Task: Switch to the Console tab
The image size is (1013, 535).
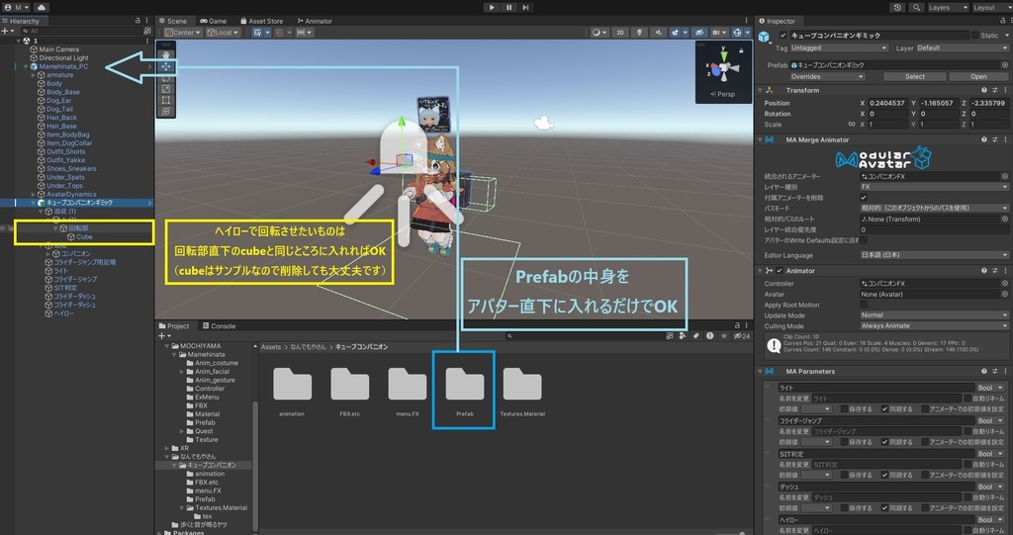Action: (x=219, y=325)
